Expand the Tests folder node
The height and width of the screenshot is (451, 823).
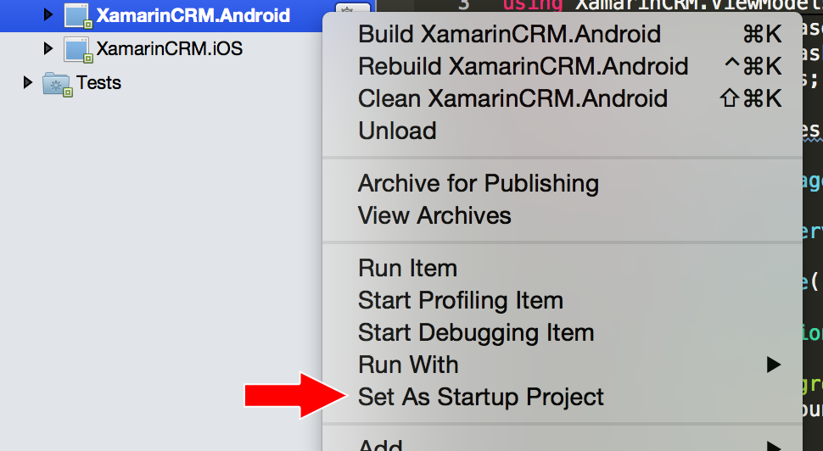(x=28, y=82)
